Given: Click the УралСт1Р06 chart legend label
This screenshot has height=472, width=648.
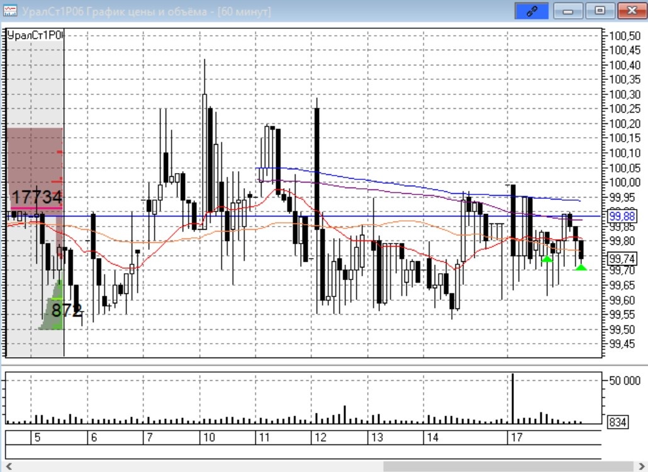Looking at the screenshot, I should 35,35.
